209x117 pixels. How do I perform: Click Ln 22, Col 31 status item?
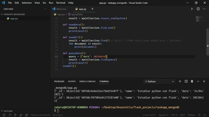pyautogui.click(x=149, y=115)
